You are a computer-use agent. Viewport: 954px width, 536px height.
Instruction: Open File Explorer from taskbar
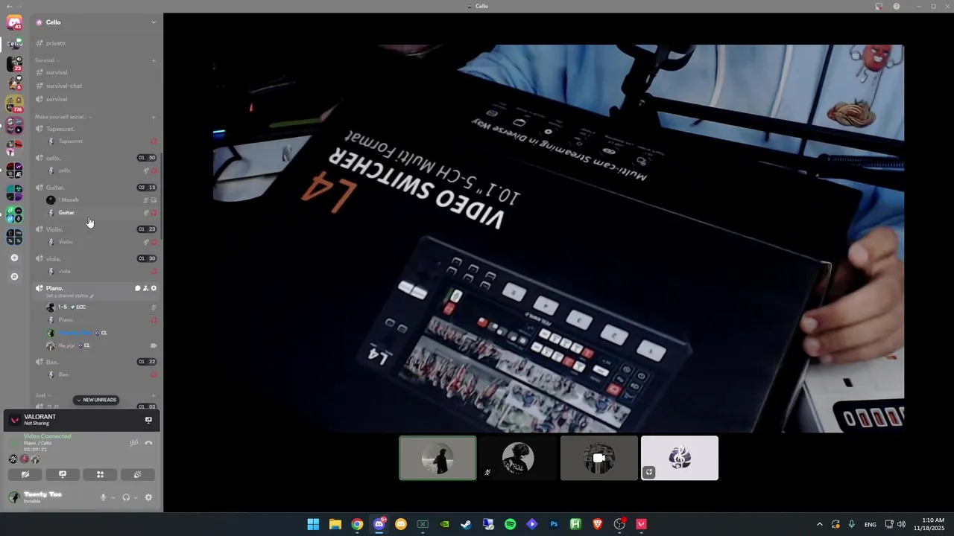[x=335, y=524]
